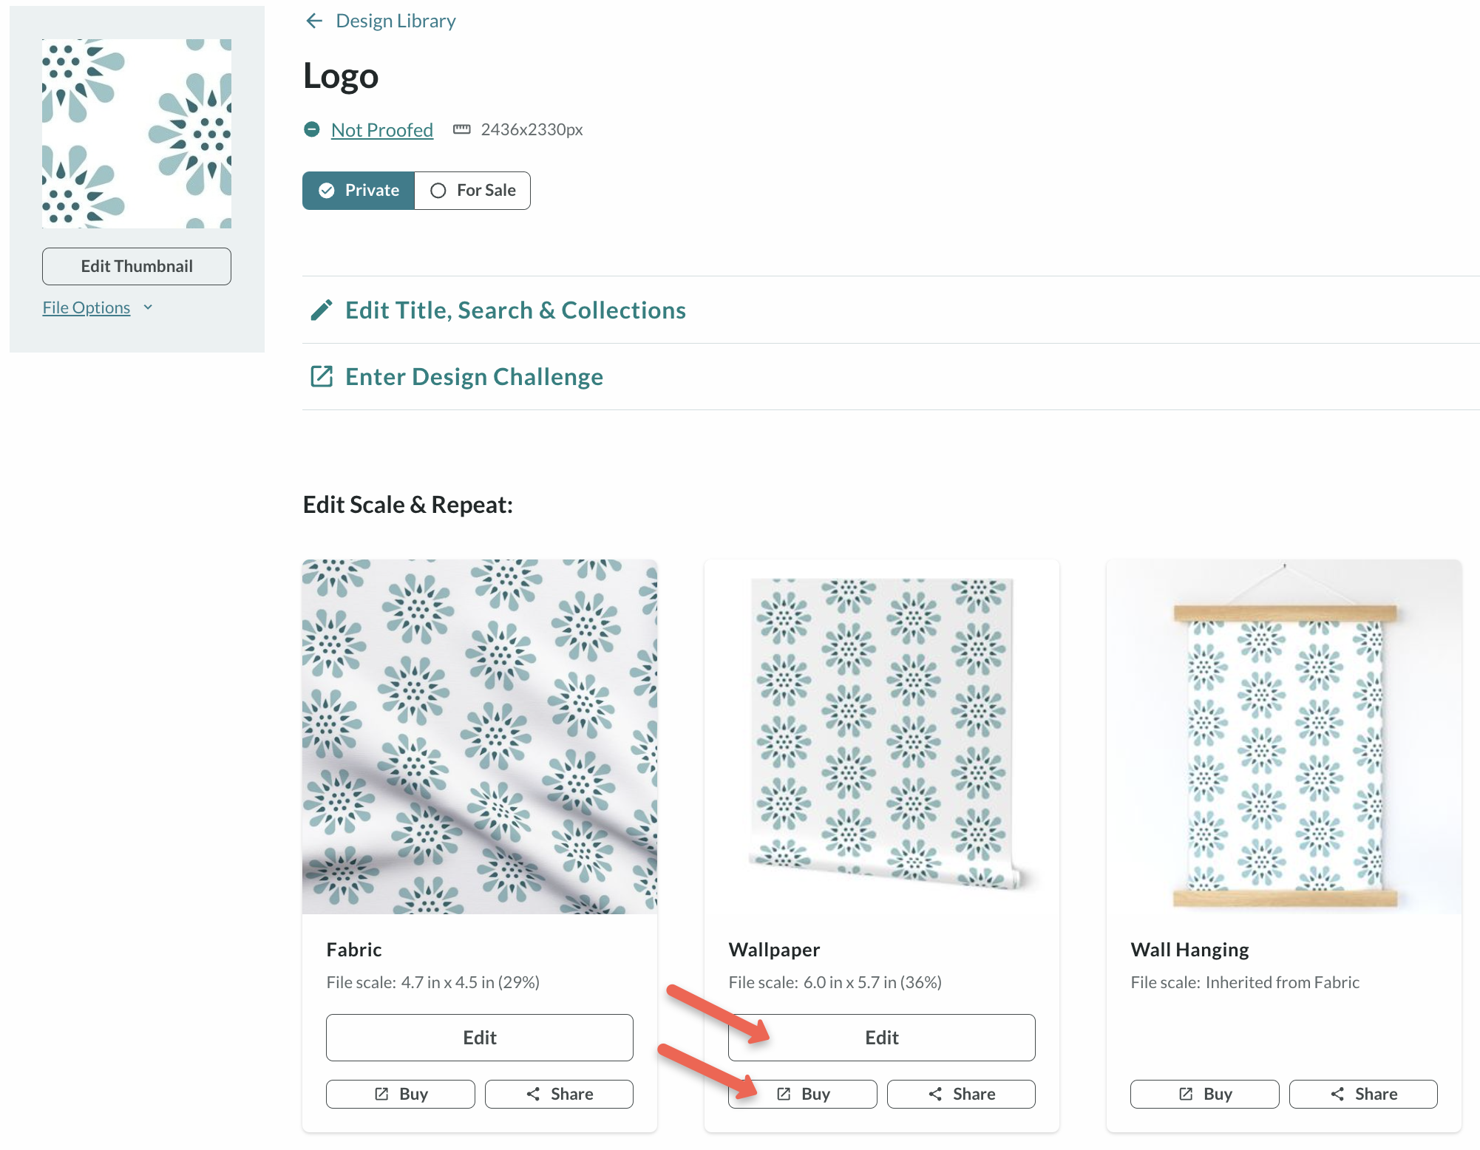Click the share icon on the Fabric card
1480x1150 pixels.
pos(533,1094)
